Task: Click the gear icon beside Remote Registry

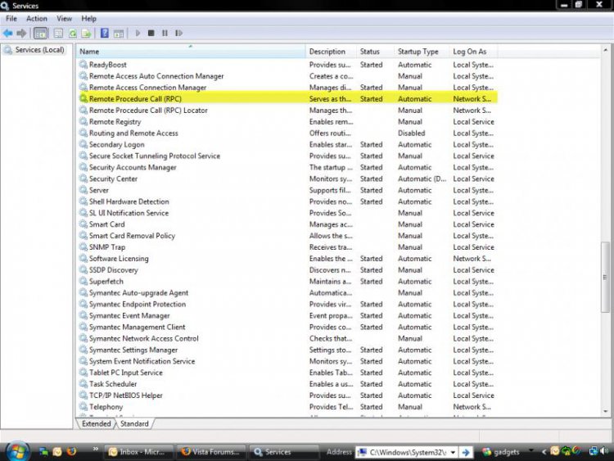Action: [x=83, y=121]
